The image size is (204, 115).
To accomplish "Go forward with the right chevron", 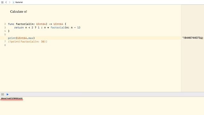I will coord(10,2).
